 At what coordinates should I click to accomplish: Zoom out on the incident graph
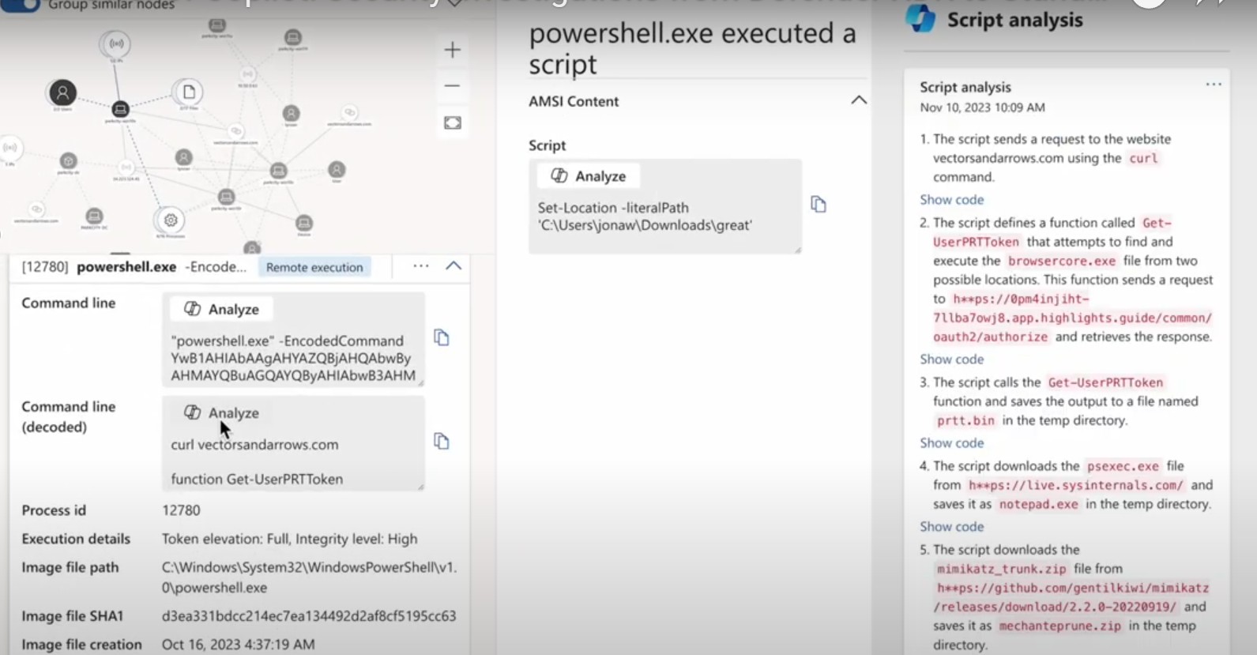pyautogui.click(x=452, y=85)
